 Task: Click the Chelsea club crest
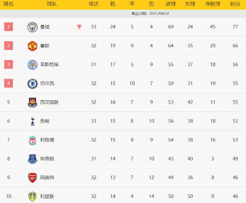click(32, 83)
